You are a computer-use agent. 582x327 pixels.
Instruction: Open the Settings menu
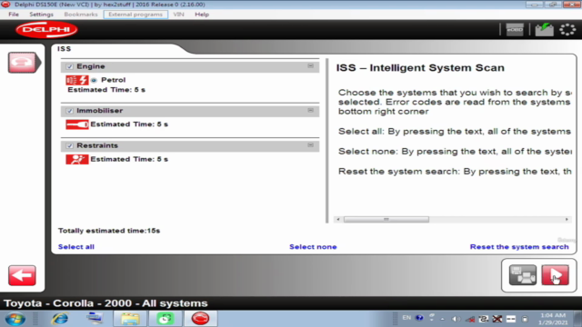[x=41, y=15]
